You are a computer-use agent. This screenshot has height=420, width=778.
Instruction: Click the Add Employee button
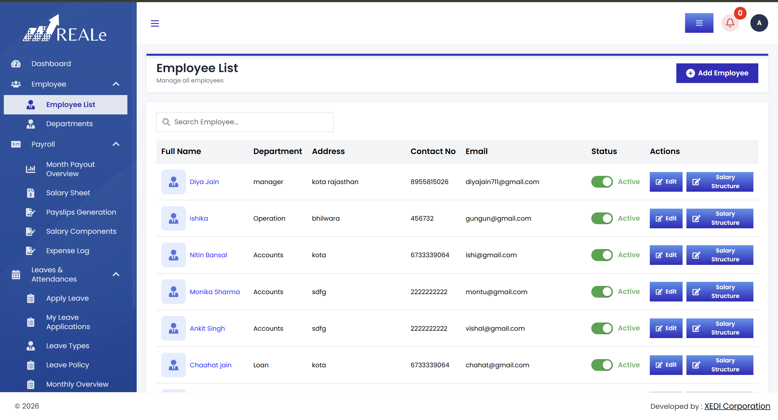717,73
